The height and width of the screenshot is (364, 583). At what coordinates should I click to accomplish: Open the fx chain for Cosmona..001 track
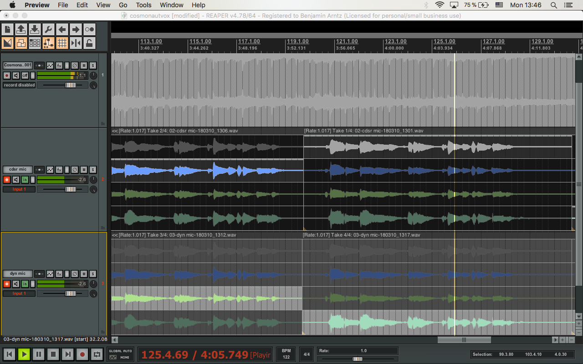point(59,66)
